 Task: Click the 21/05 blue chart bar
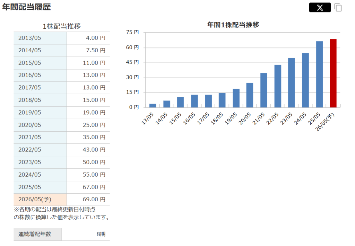coord(264,90)
